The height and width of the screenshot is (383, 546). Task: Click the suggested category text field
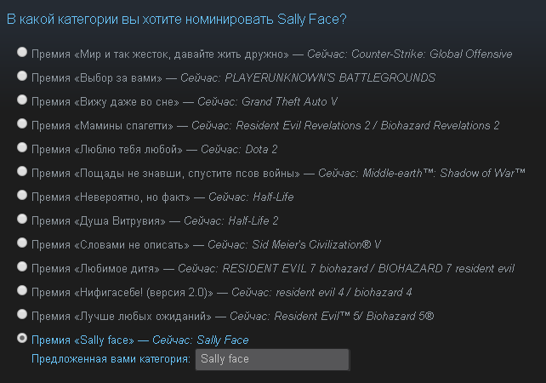coord(272,359)
